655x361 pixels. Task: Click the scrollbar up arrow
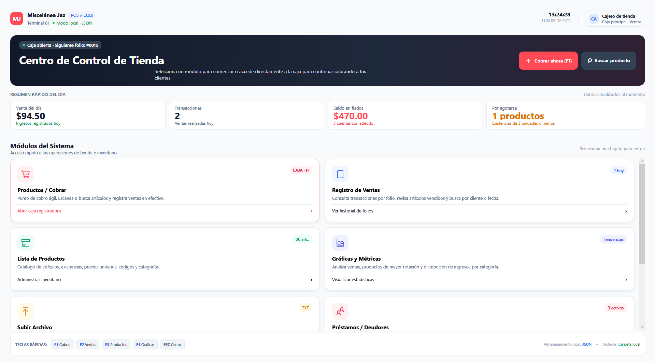(x=642, y=161)
